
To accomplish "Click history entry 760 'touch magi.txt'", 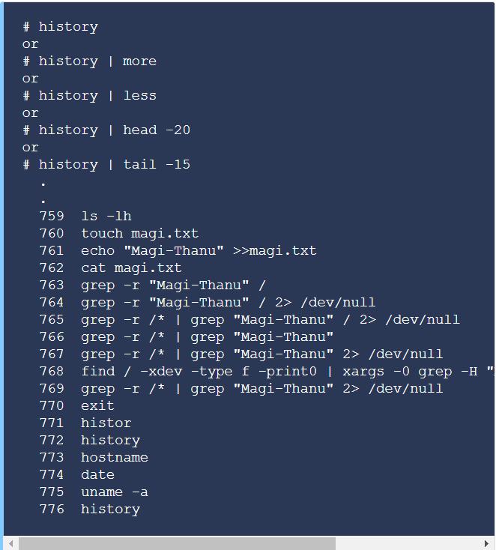I will [x=119, y=234].
